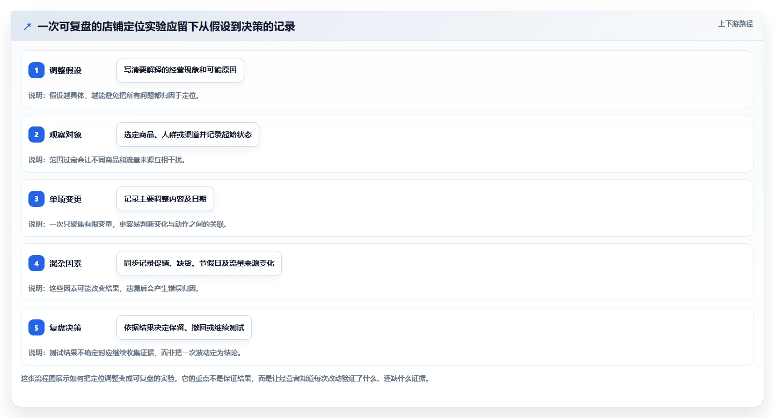775x418 pixels.
Task: Open the 记录主要调整内容及日期 box
Action: coord(165,199)
